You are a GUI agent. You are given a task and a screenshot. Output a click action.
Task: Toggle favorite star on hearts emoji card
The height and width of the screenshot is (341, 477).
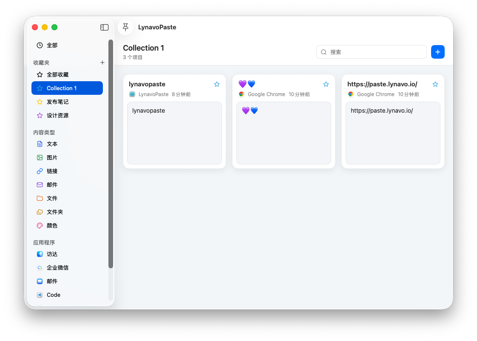point(326,84)
